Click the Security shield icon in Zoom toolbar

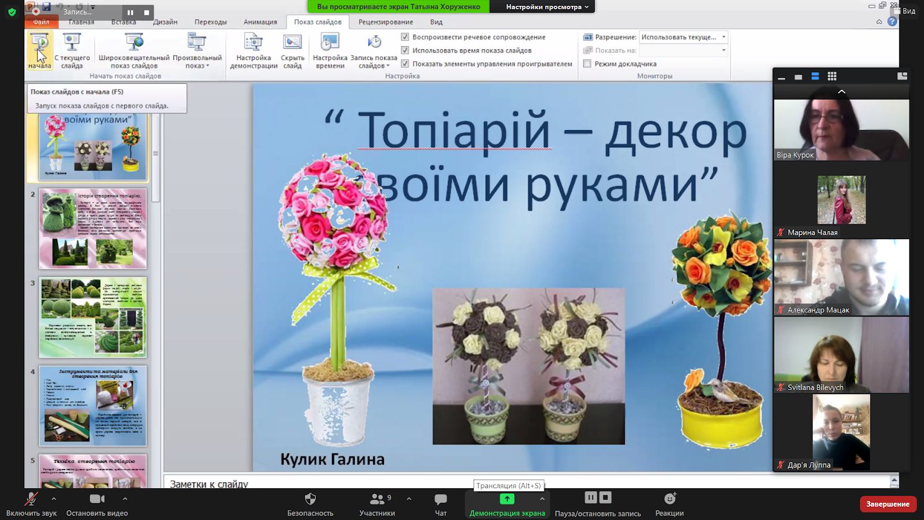(x=310, y=499)
